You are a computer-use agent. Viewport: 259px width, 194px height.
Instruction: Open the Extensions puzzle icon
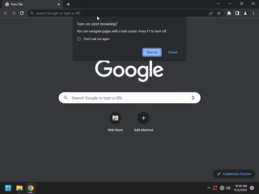[229, 13]
